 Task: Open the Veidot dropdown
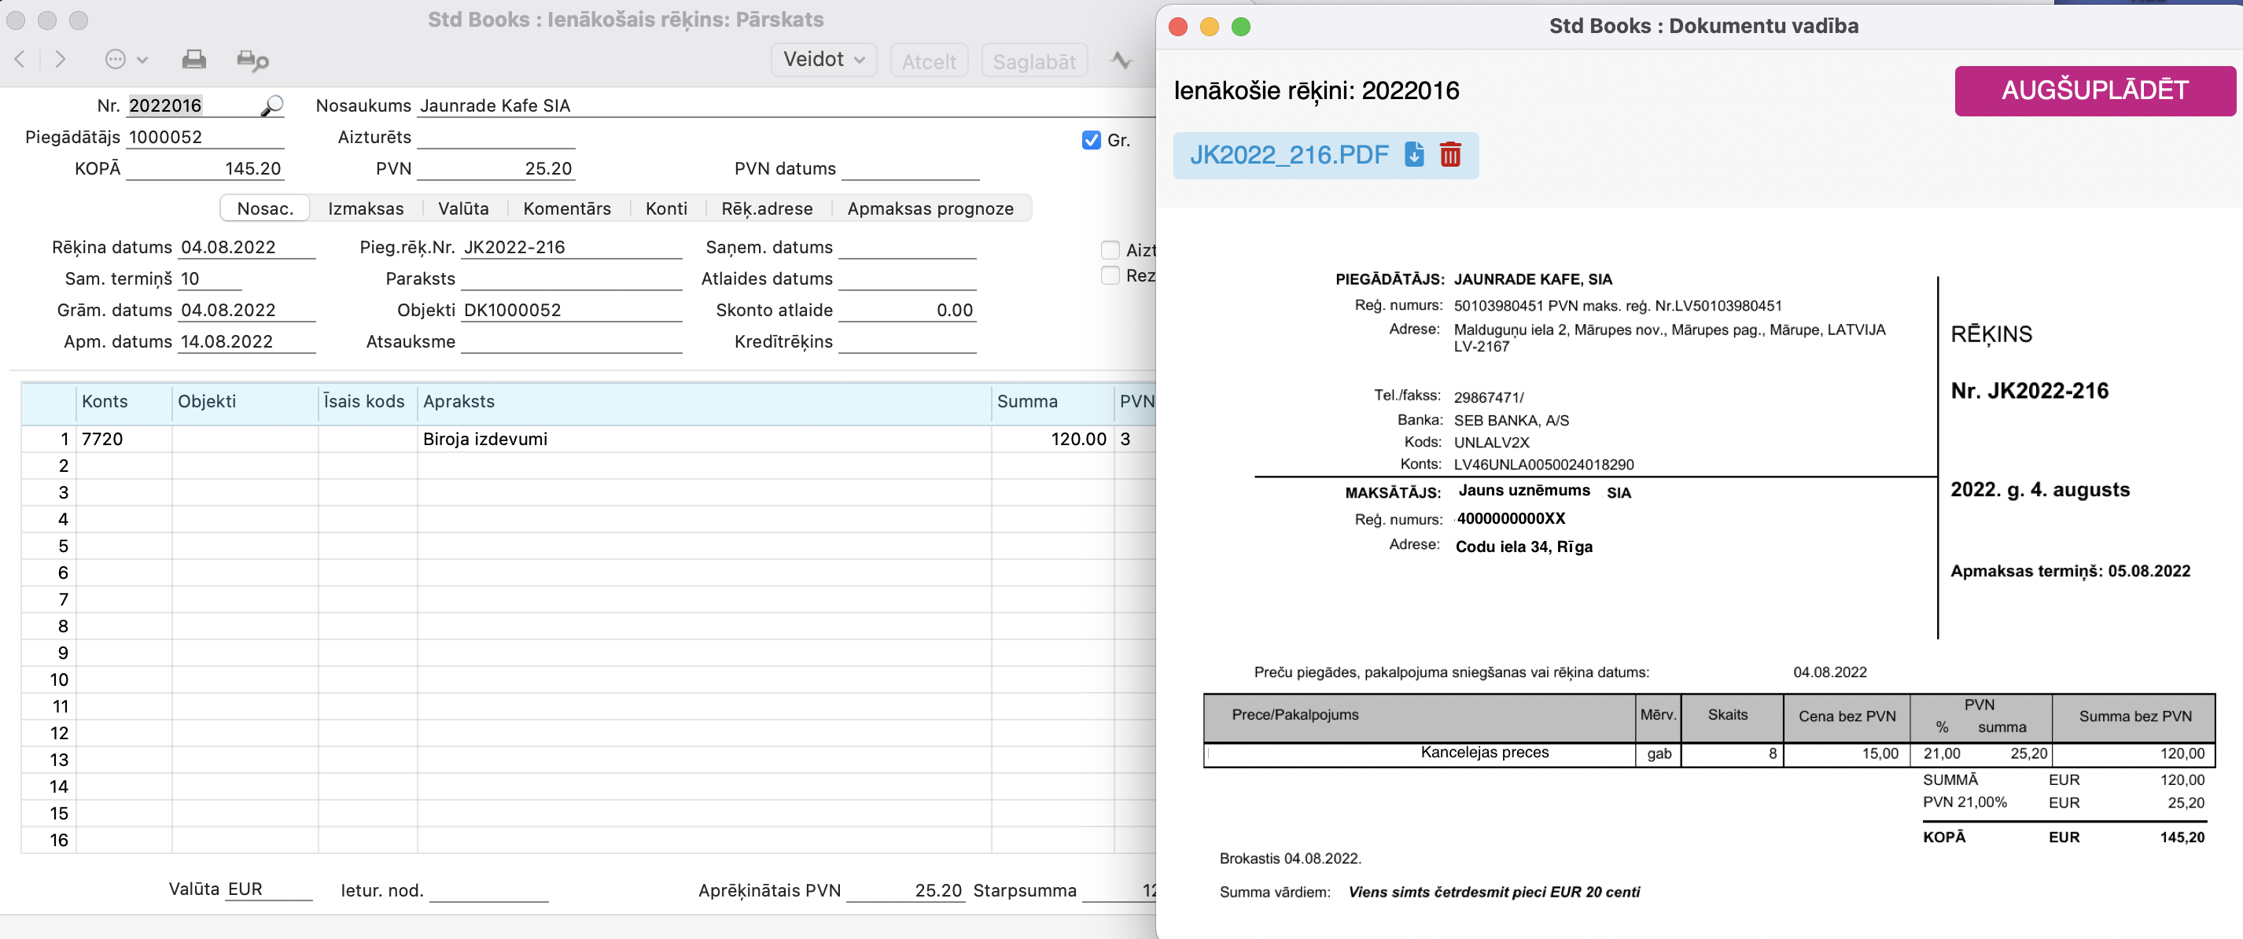tap(823, 59)
